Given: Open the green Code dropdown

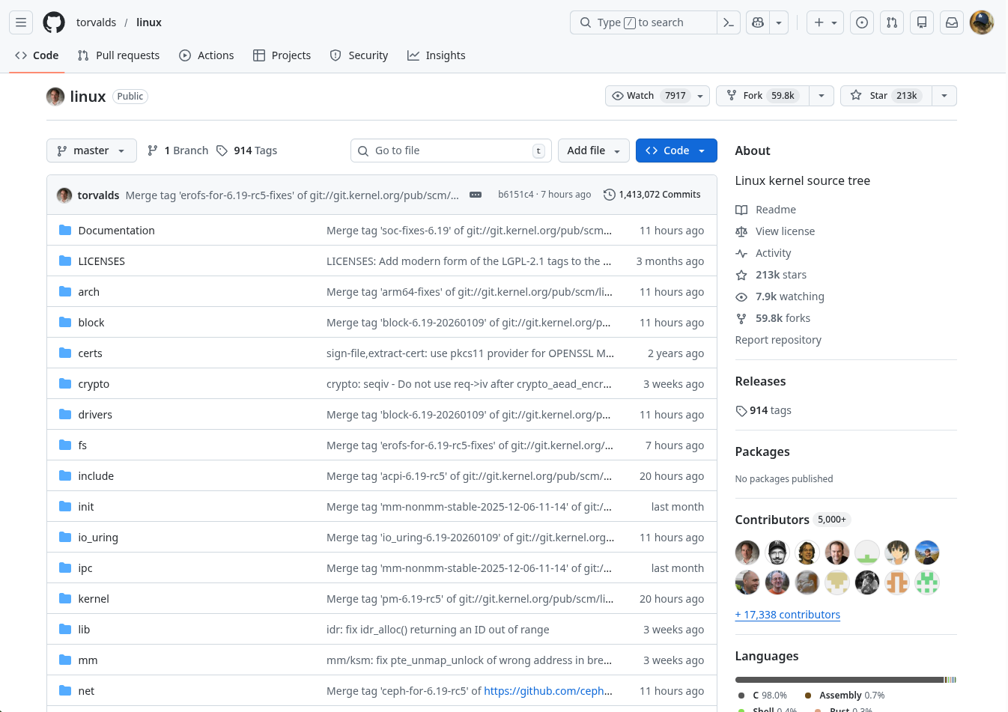Looking at the screenshot, I should (675, 150).
